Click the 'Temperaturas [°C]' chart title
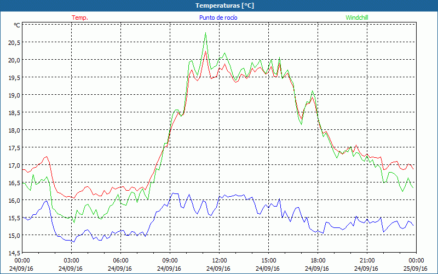This screenshot has width=438, height=274. pyautogui.click(x=224, y=5)
